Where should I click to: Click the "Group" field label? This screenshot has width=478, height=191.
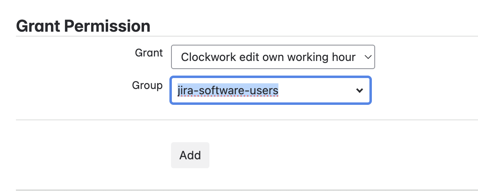click(147, 85)
